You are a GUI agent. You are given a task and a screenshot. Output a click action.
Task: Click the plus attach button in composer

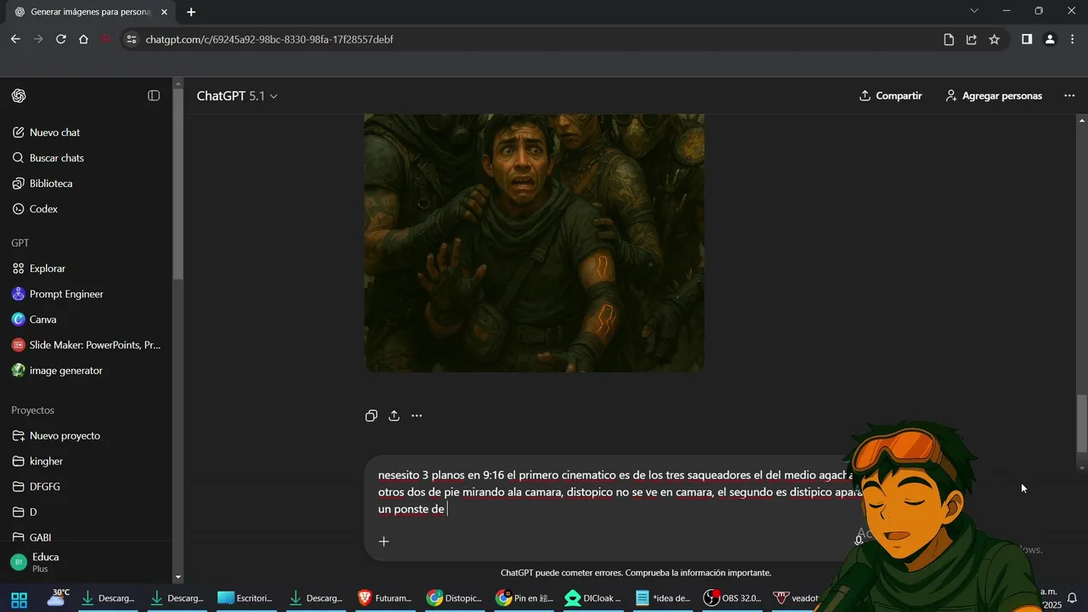click(383, 541)
